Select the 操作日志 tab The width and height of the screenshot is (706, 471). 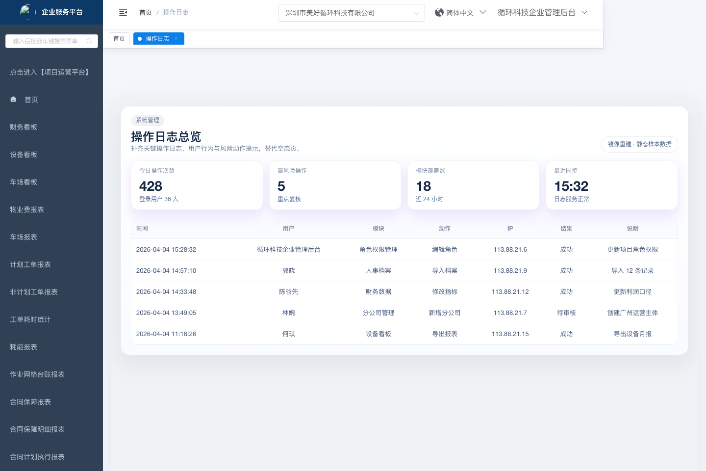point(157,39)
